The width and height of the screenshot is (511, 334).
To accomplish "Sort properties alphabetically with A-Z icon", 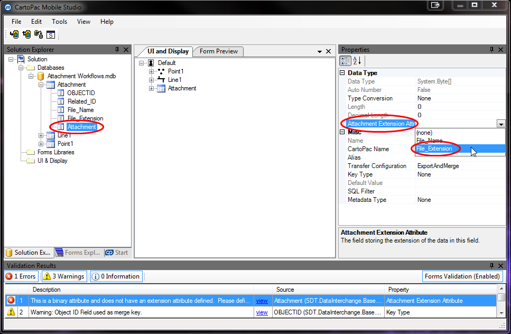I will coord(357,61).
